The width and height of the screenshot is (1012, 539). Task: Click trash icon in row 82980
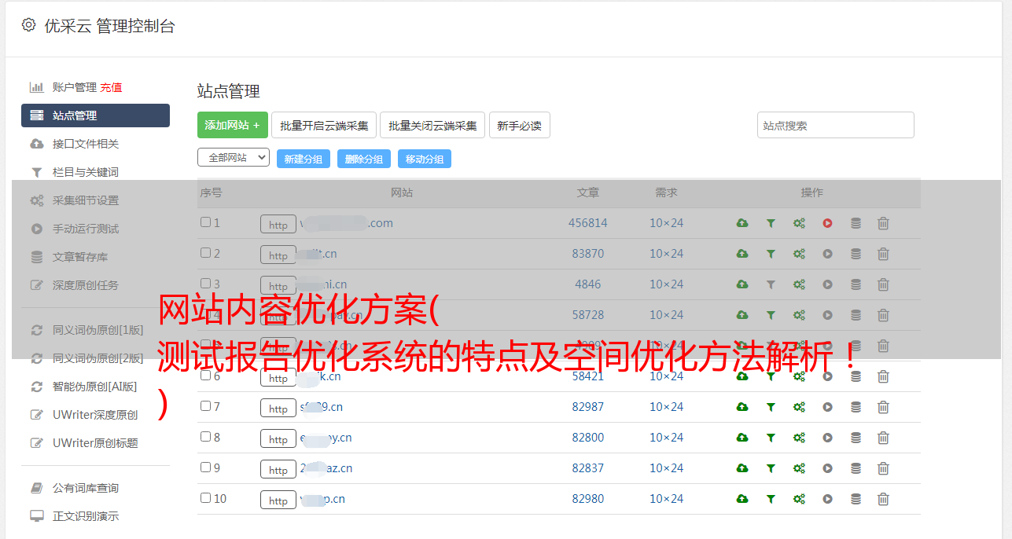point(883,499)
